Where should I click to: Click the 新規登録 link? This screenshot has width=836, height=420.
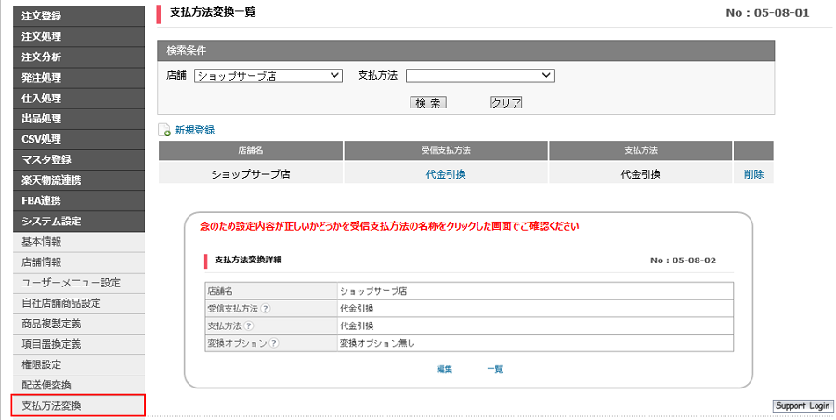195,130
